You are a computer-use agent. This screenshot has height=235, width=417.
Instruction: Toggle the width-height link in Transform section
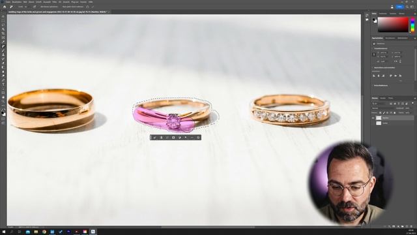(x=374, y=54)
